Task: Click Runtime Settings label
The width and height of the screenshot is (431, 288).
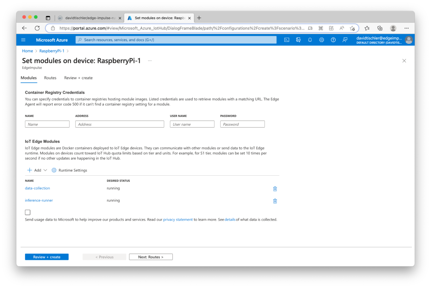Action: pyautogui.click(x=73, y=170)
